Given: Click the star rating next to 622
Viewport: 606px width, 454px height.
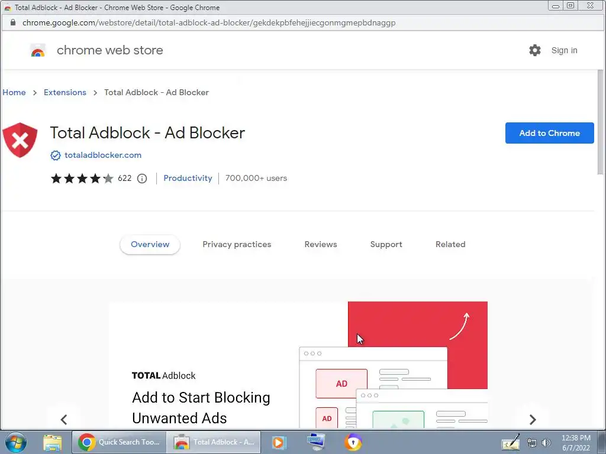Looking at the screenshot, I should coord(82,179).
